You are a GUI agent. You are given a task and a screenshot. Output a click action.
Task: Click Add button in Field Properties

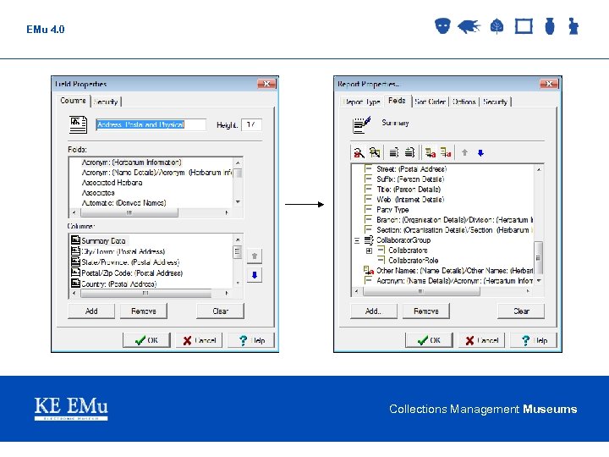click(91, 311)
